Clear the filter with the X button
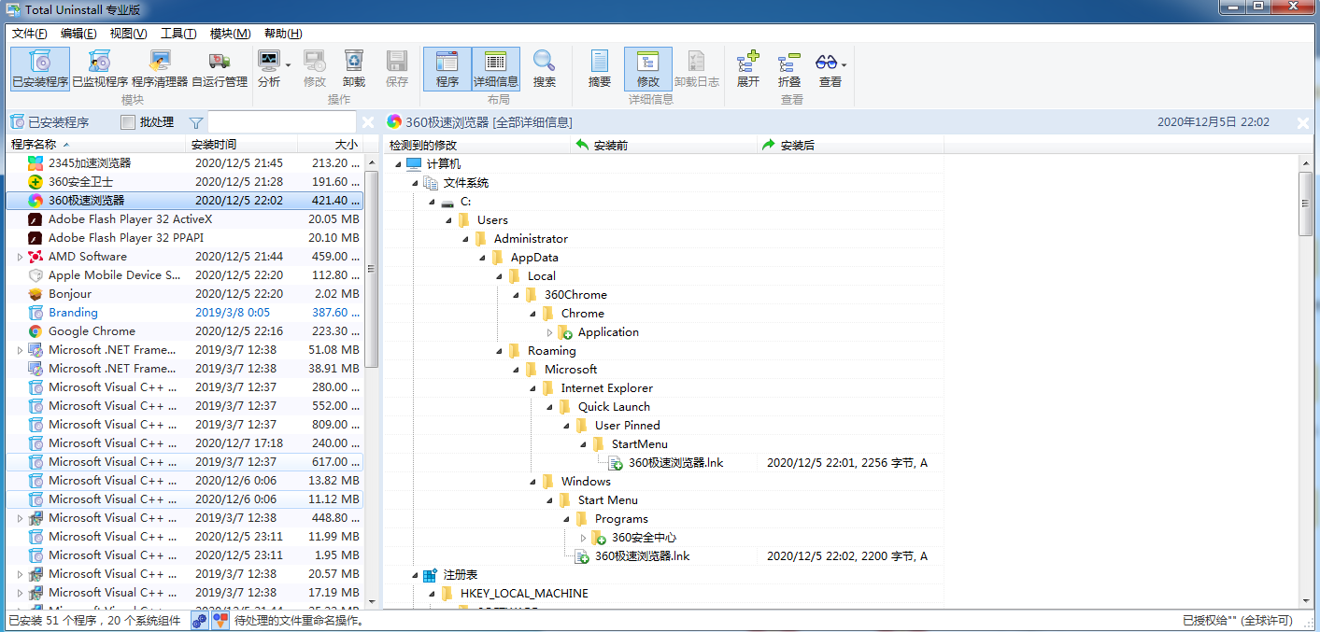Screen dimensions: 1320x632 [x=368, y=122]
